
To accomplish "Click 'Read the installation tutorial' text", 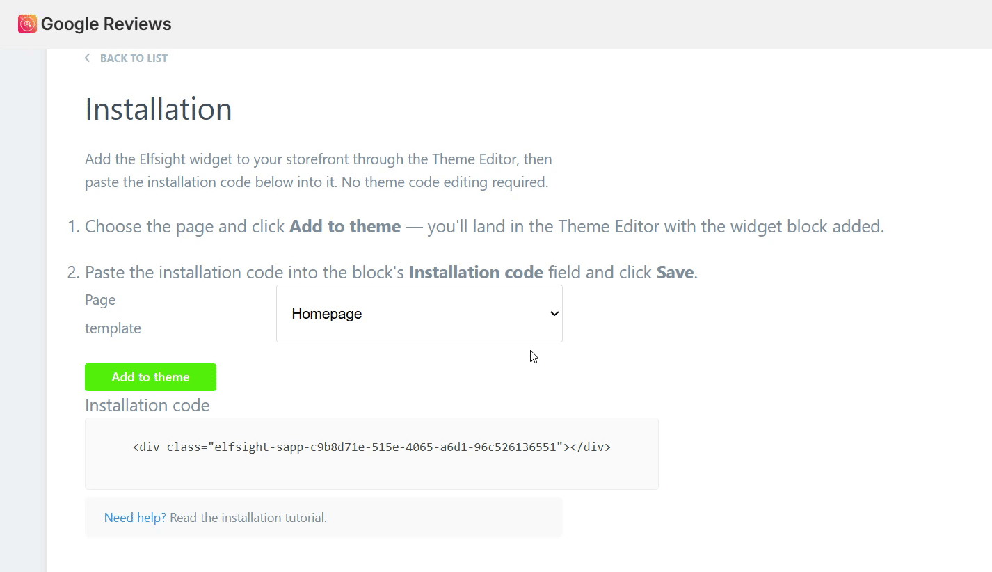I will click(248, 518).
